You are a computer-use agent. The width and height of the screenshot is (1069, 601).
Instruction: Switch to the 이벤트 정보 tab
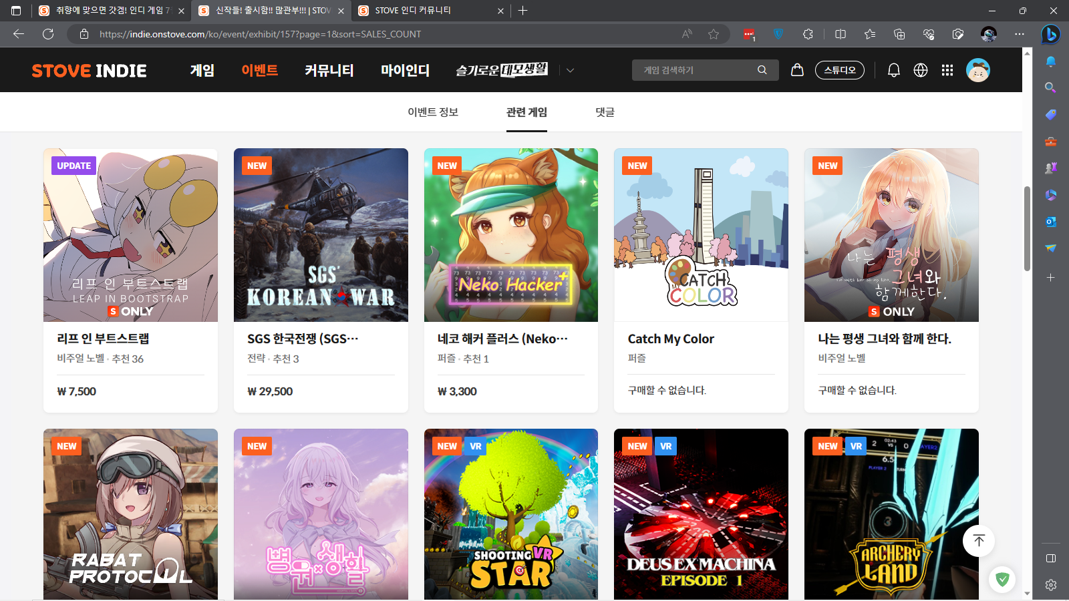click(x=433, y=112)
